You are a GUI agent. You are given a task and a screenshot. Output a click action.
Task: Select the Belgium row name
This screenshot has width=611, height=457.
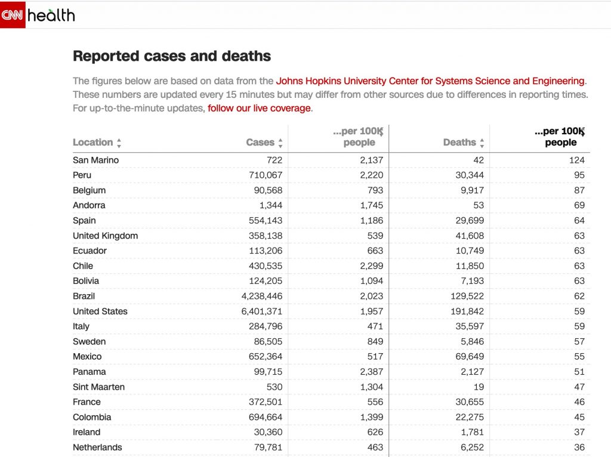tap(90, 190)
